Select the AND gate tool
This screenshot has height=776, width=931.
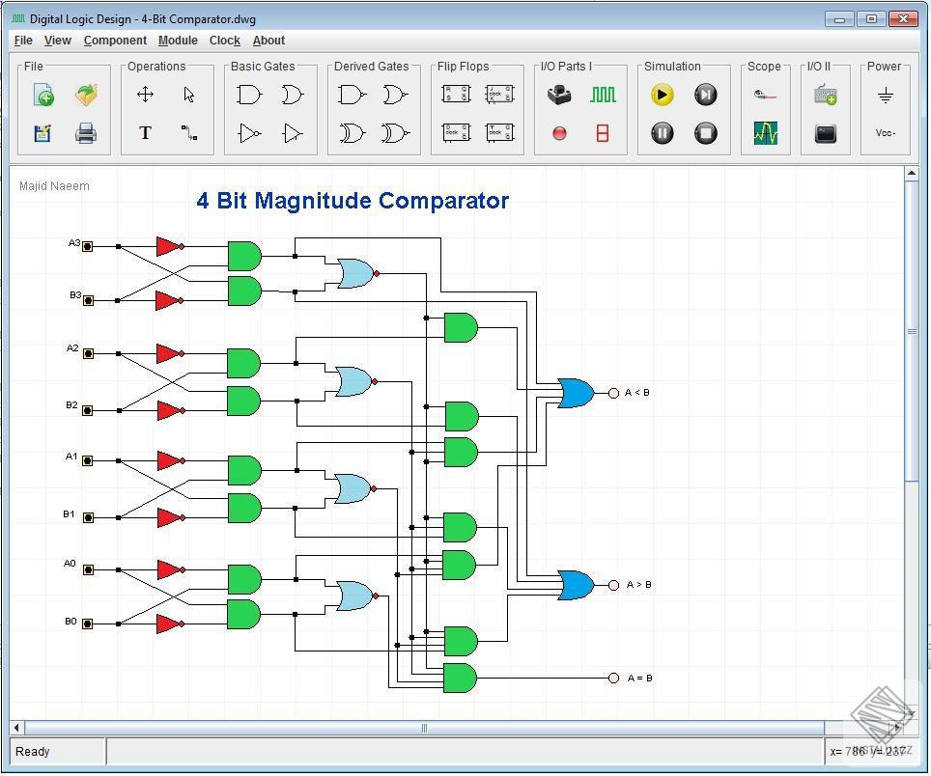[x=249, y=94]
